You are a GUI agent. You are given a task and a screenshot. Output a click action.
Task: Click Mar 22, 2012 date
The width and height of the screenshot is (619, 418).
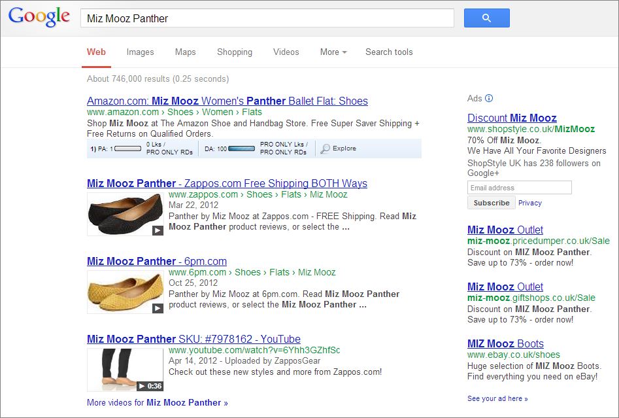[193, 205]
